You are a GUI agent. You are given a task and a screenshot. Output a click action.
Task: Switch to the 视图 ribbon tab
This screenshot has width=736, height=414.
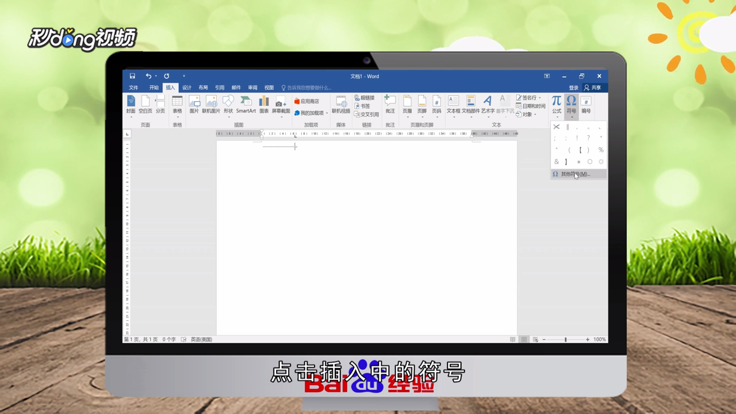[x=269, y=87]
